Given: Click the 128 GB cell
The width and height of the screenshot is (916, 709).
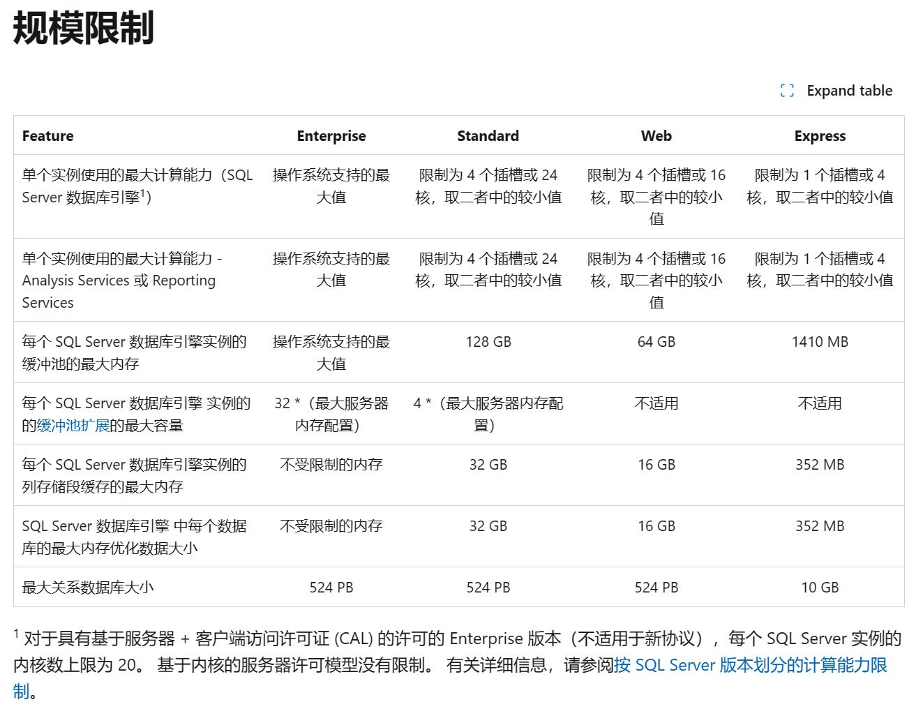Looking at the screenshot, I should pos(488,342).
